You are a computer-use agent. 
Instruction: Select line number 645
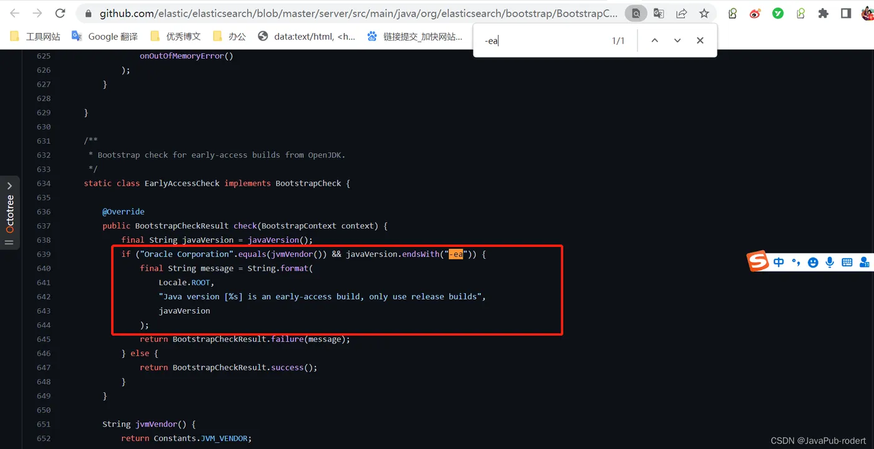(x=44, y=339)
